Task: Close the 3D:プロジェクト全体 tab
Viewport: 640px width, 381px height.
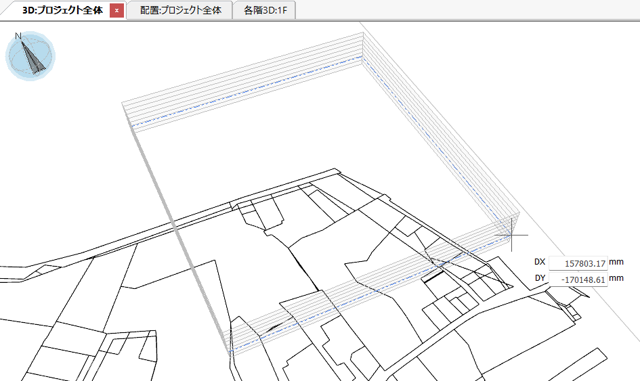Action: (x=116, y=11)
